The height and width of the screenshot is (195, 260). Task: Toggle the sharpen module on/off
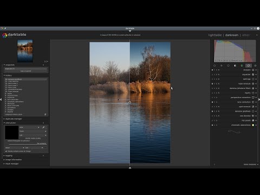[x=212, y=70]
